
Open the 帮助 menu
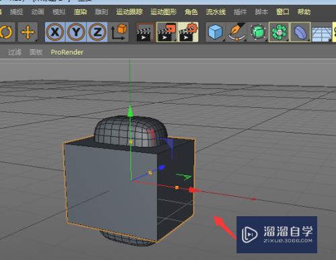click(x=304, y=11)
